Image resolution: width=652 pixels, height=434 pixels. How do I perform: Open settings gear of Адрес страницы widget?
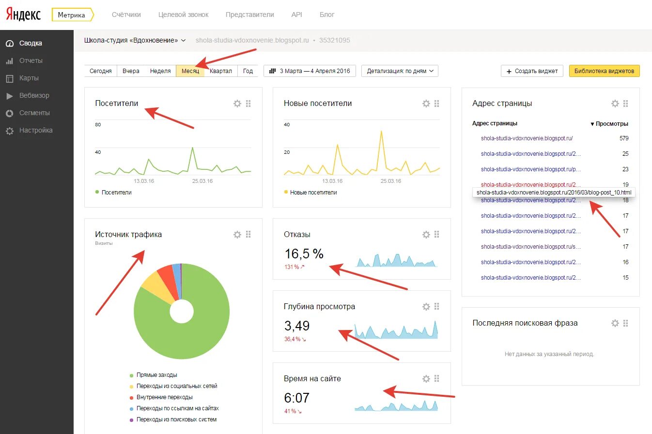point(615,104)
